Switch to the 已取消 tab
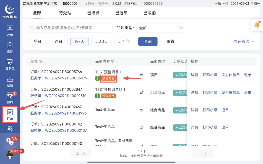 tap(150, 13)
